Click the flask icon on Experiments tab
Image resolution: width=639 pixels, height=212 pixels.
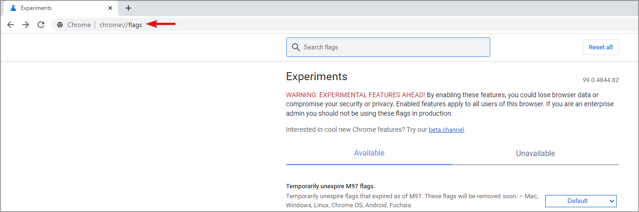click(x=13, y=8)
